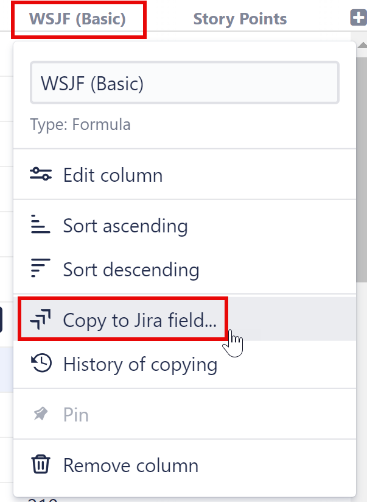
Task: Click the grayed-out Pin icon
Action: 41,414
